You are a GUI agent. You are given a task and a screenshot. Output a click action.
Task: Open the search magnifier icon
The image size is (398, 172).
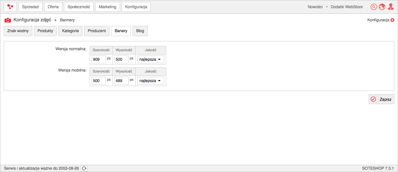(x=374, y=7)
